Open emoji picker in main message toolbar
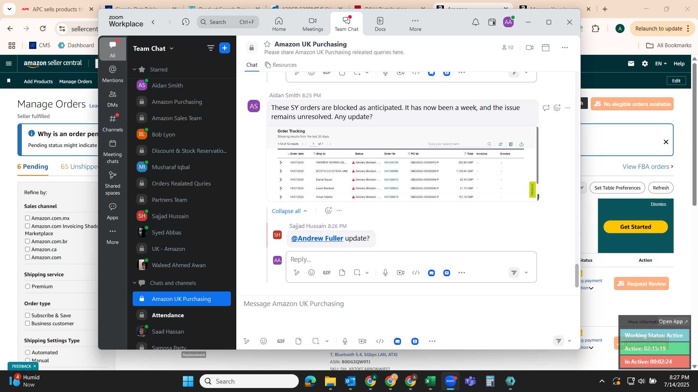Image resolution: width=698 pixels, height=392 pixels. coord(264,341)
